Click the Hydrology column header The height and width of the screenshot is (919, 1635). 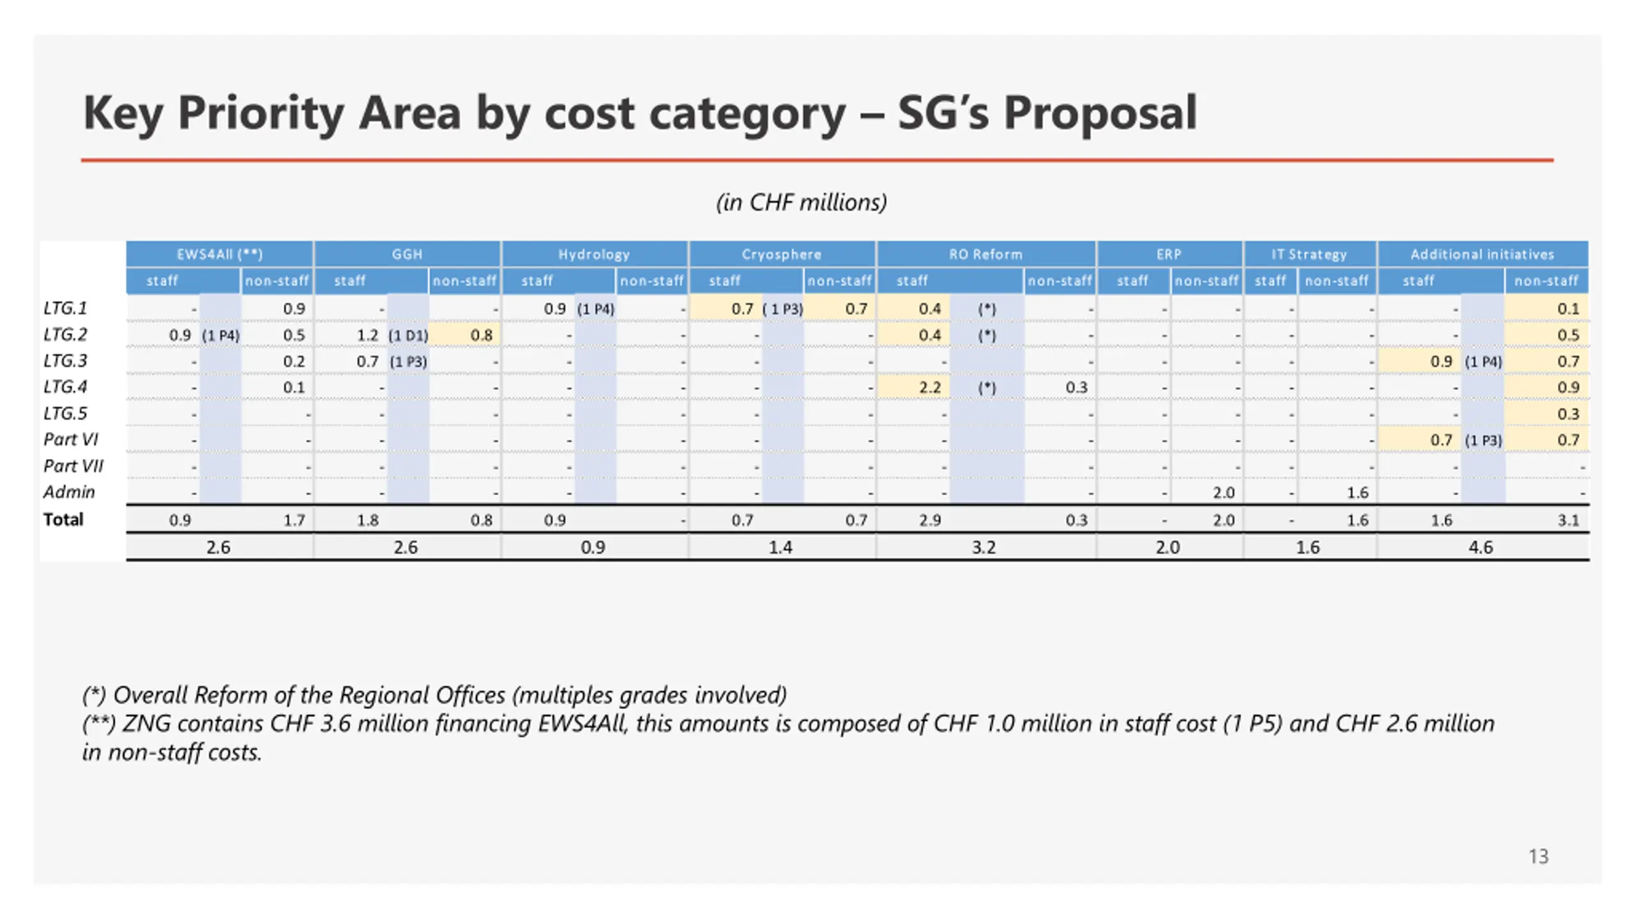point(595,254)
